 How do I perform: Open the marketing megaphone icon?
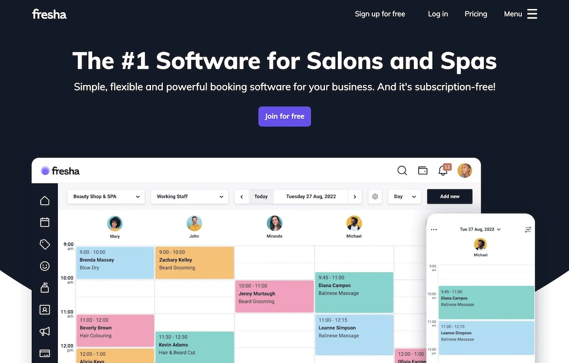click(x=44, y=331)
